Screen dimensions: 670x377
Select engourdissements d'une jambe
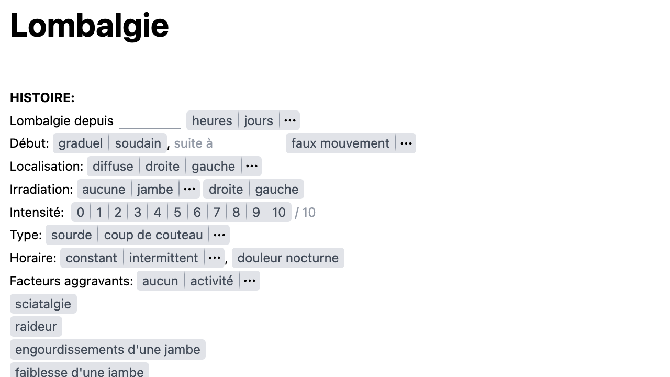tap(107, 349)
